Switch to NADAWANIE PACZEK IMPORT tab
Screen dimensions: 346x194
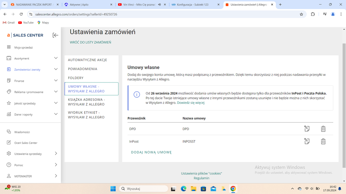tap(35, 4)
